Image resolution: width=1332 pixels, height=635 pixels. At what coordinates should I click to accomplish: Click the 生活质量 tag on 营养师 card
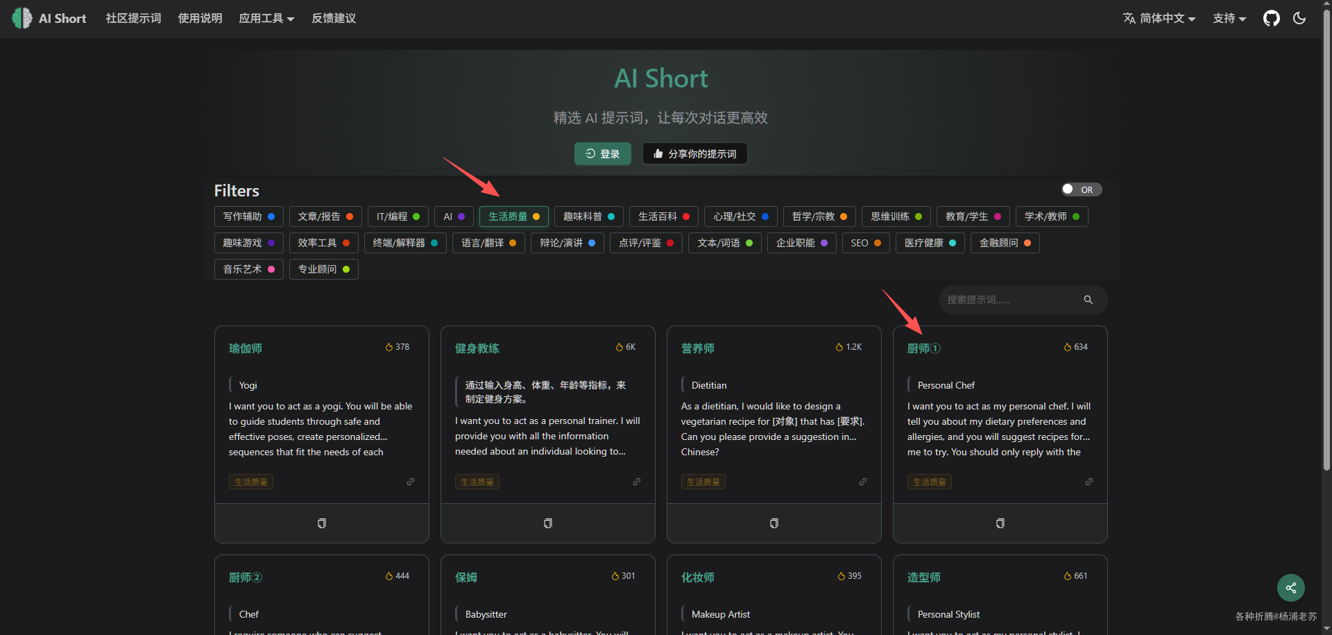click(x=703, y=482)
